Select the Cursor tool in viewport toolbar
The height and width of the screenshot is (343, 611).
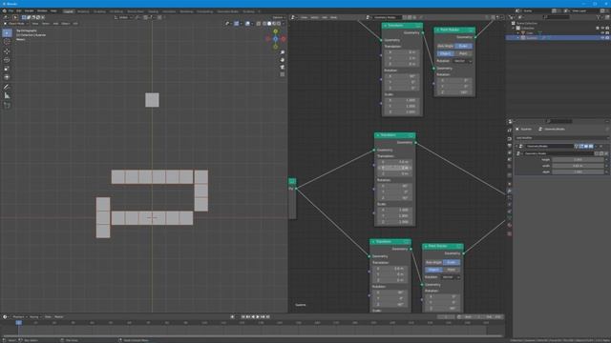click(7, 42)
